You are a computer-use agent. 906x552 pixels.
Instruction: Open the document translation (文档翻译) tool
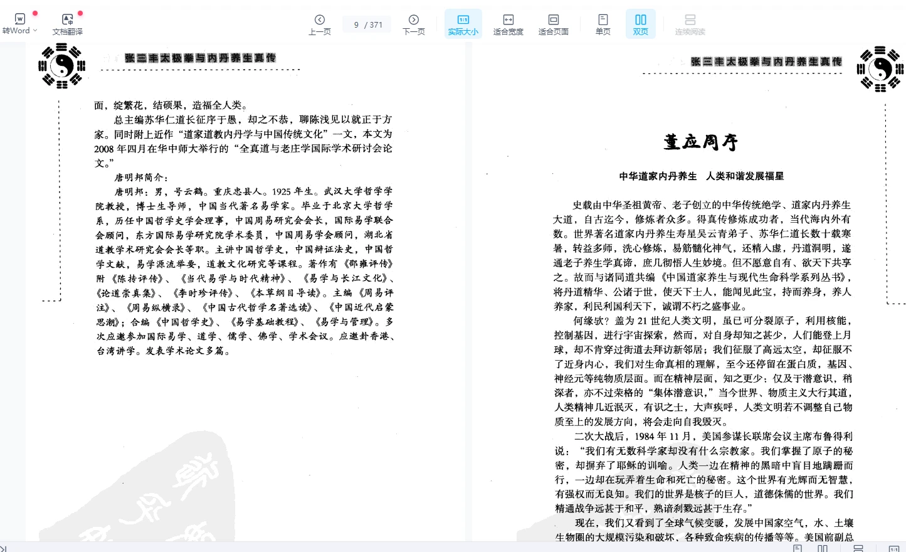[x=68, y=24]
